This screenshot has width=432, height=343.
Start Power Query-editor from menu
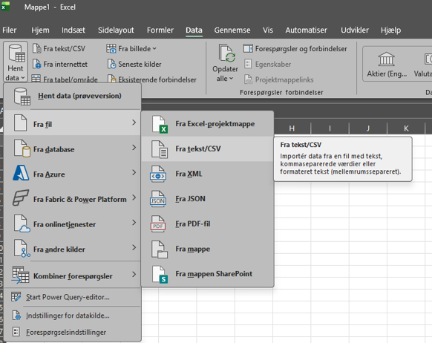pyautogui.click(x=73, y=297)
